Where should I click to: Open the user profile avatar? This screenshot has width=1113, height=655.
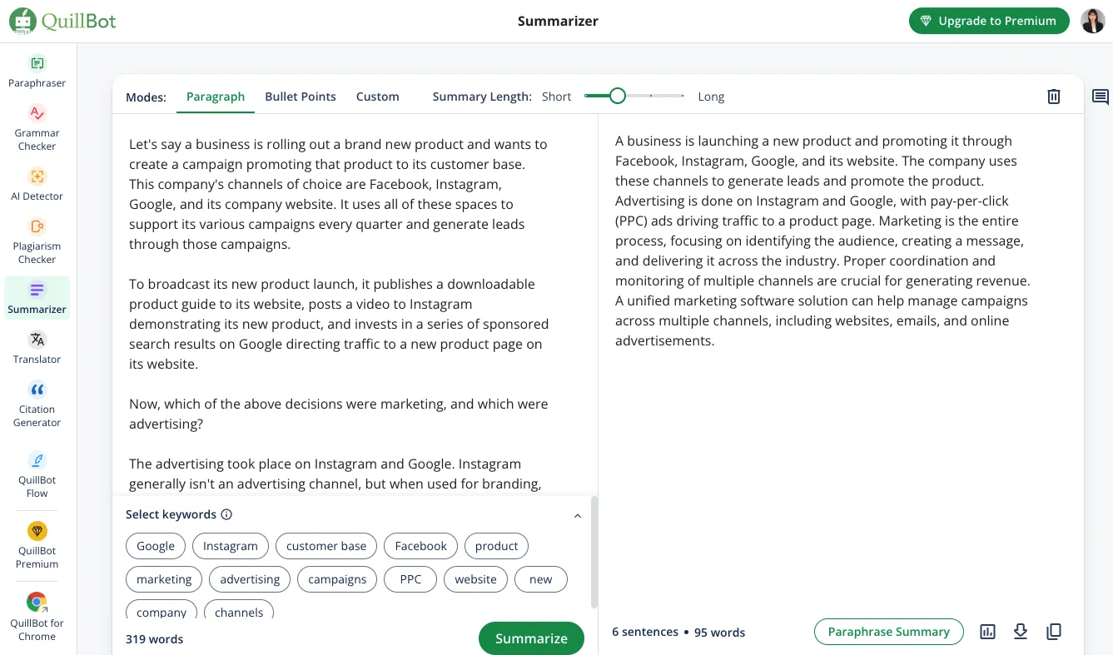click(1092, 21)
